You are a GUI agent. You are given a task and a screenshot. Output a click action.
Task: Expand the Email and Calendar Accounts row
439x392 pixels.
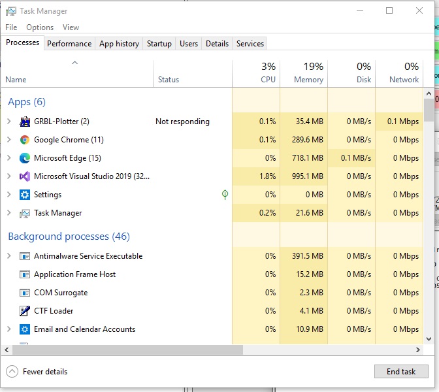[8, 329]
